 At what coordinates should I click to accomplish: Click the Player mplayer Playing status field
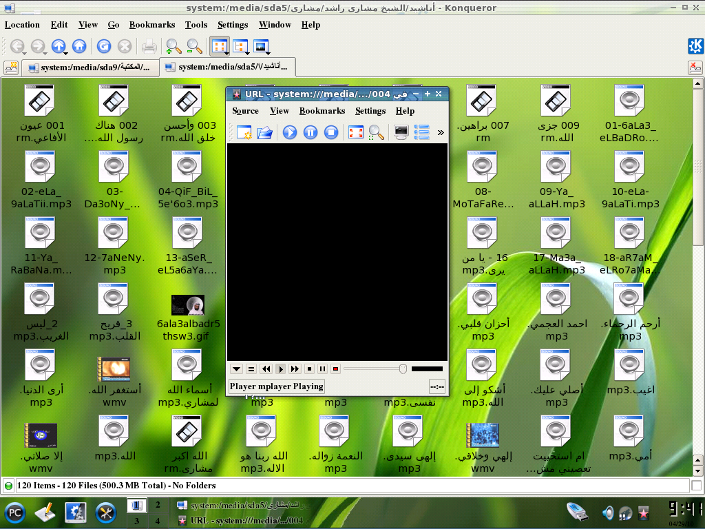[277, 386]
